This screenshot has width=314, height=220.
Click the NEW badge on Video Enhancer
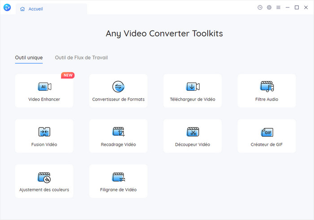point(68,75)
